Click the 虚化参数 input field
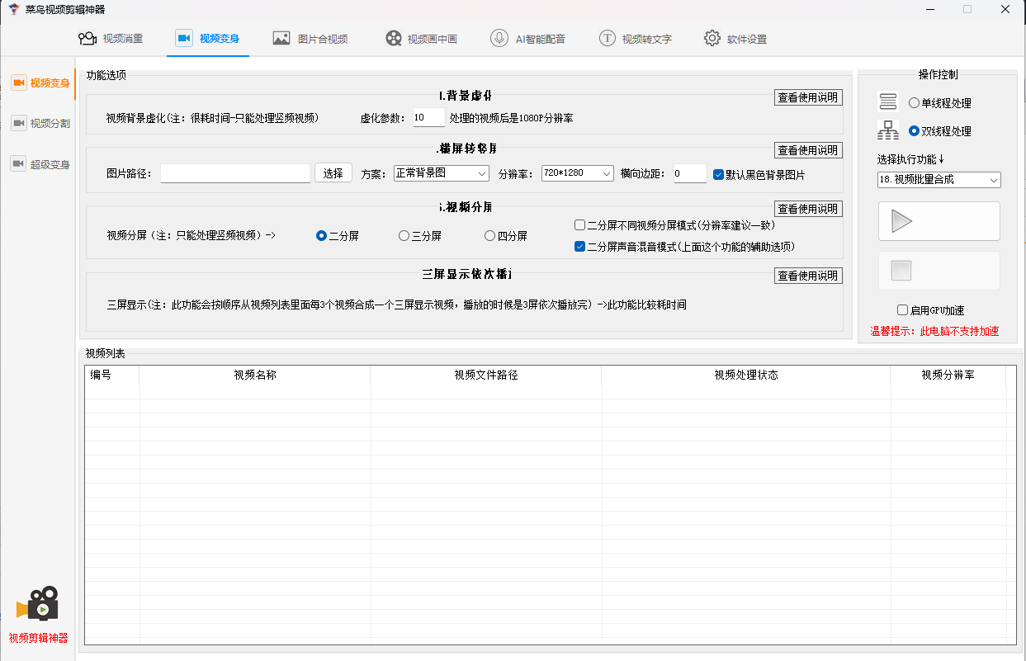The image size is (1026, 661). [428, 118]
